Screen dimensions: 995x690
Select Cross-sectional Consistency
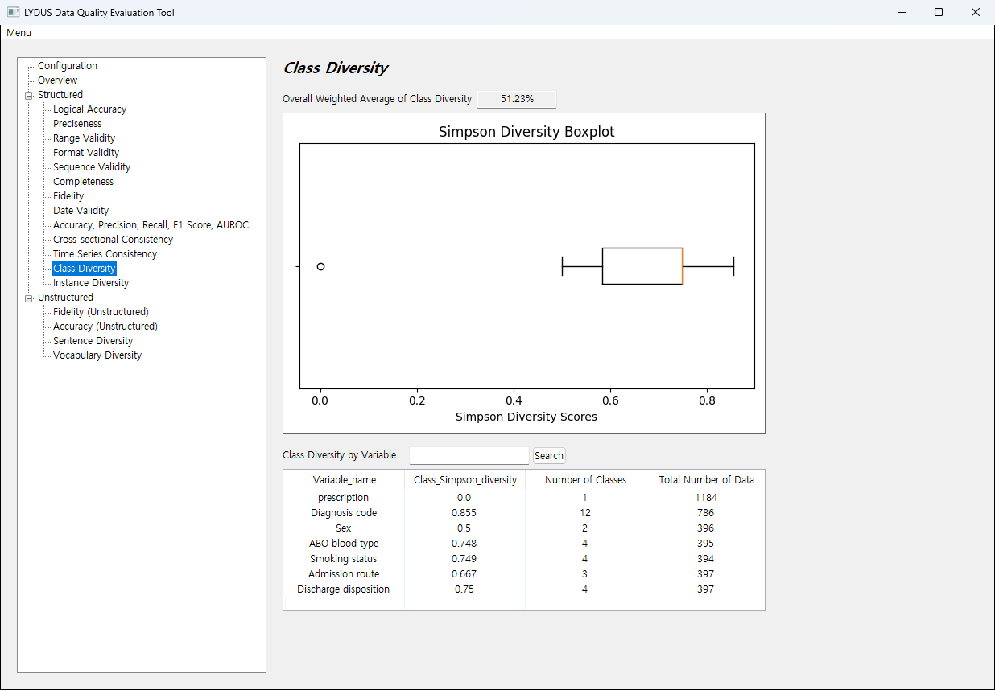[x=113, y=240]
